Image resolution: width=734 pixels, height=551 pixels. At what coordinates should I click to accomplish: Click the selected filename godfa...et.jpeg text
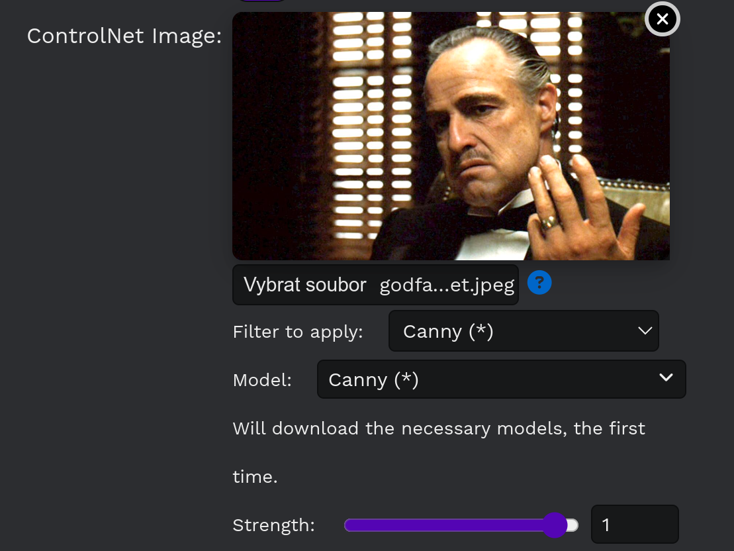(x=447, y=285)
